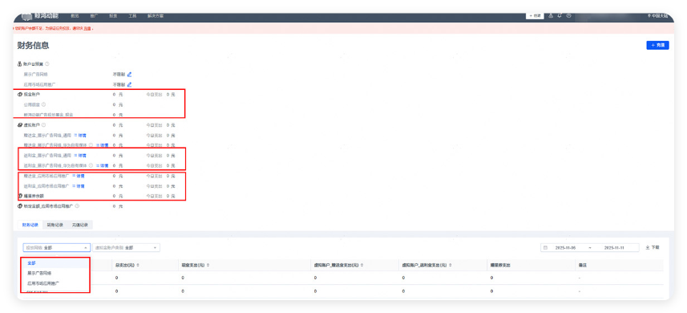Sort by 虚拟账户_返利金支出(元)

click(x=451, y=265)
